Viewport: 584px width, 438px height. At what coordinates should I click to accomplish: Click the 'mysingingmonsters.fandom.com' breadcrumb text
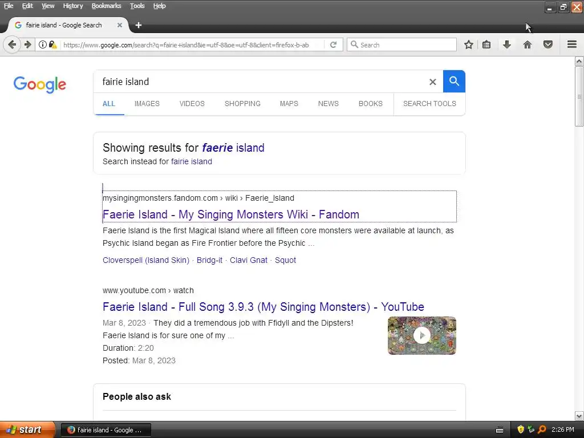(x=160, y=198)
